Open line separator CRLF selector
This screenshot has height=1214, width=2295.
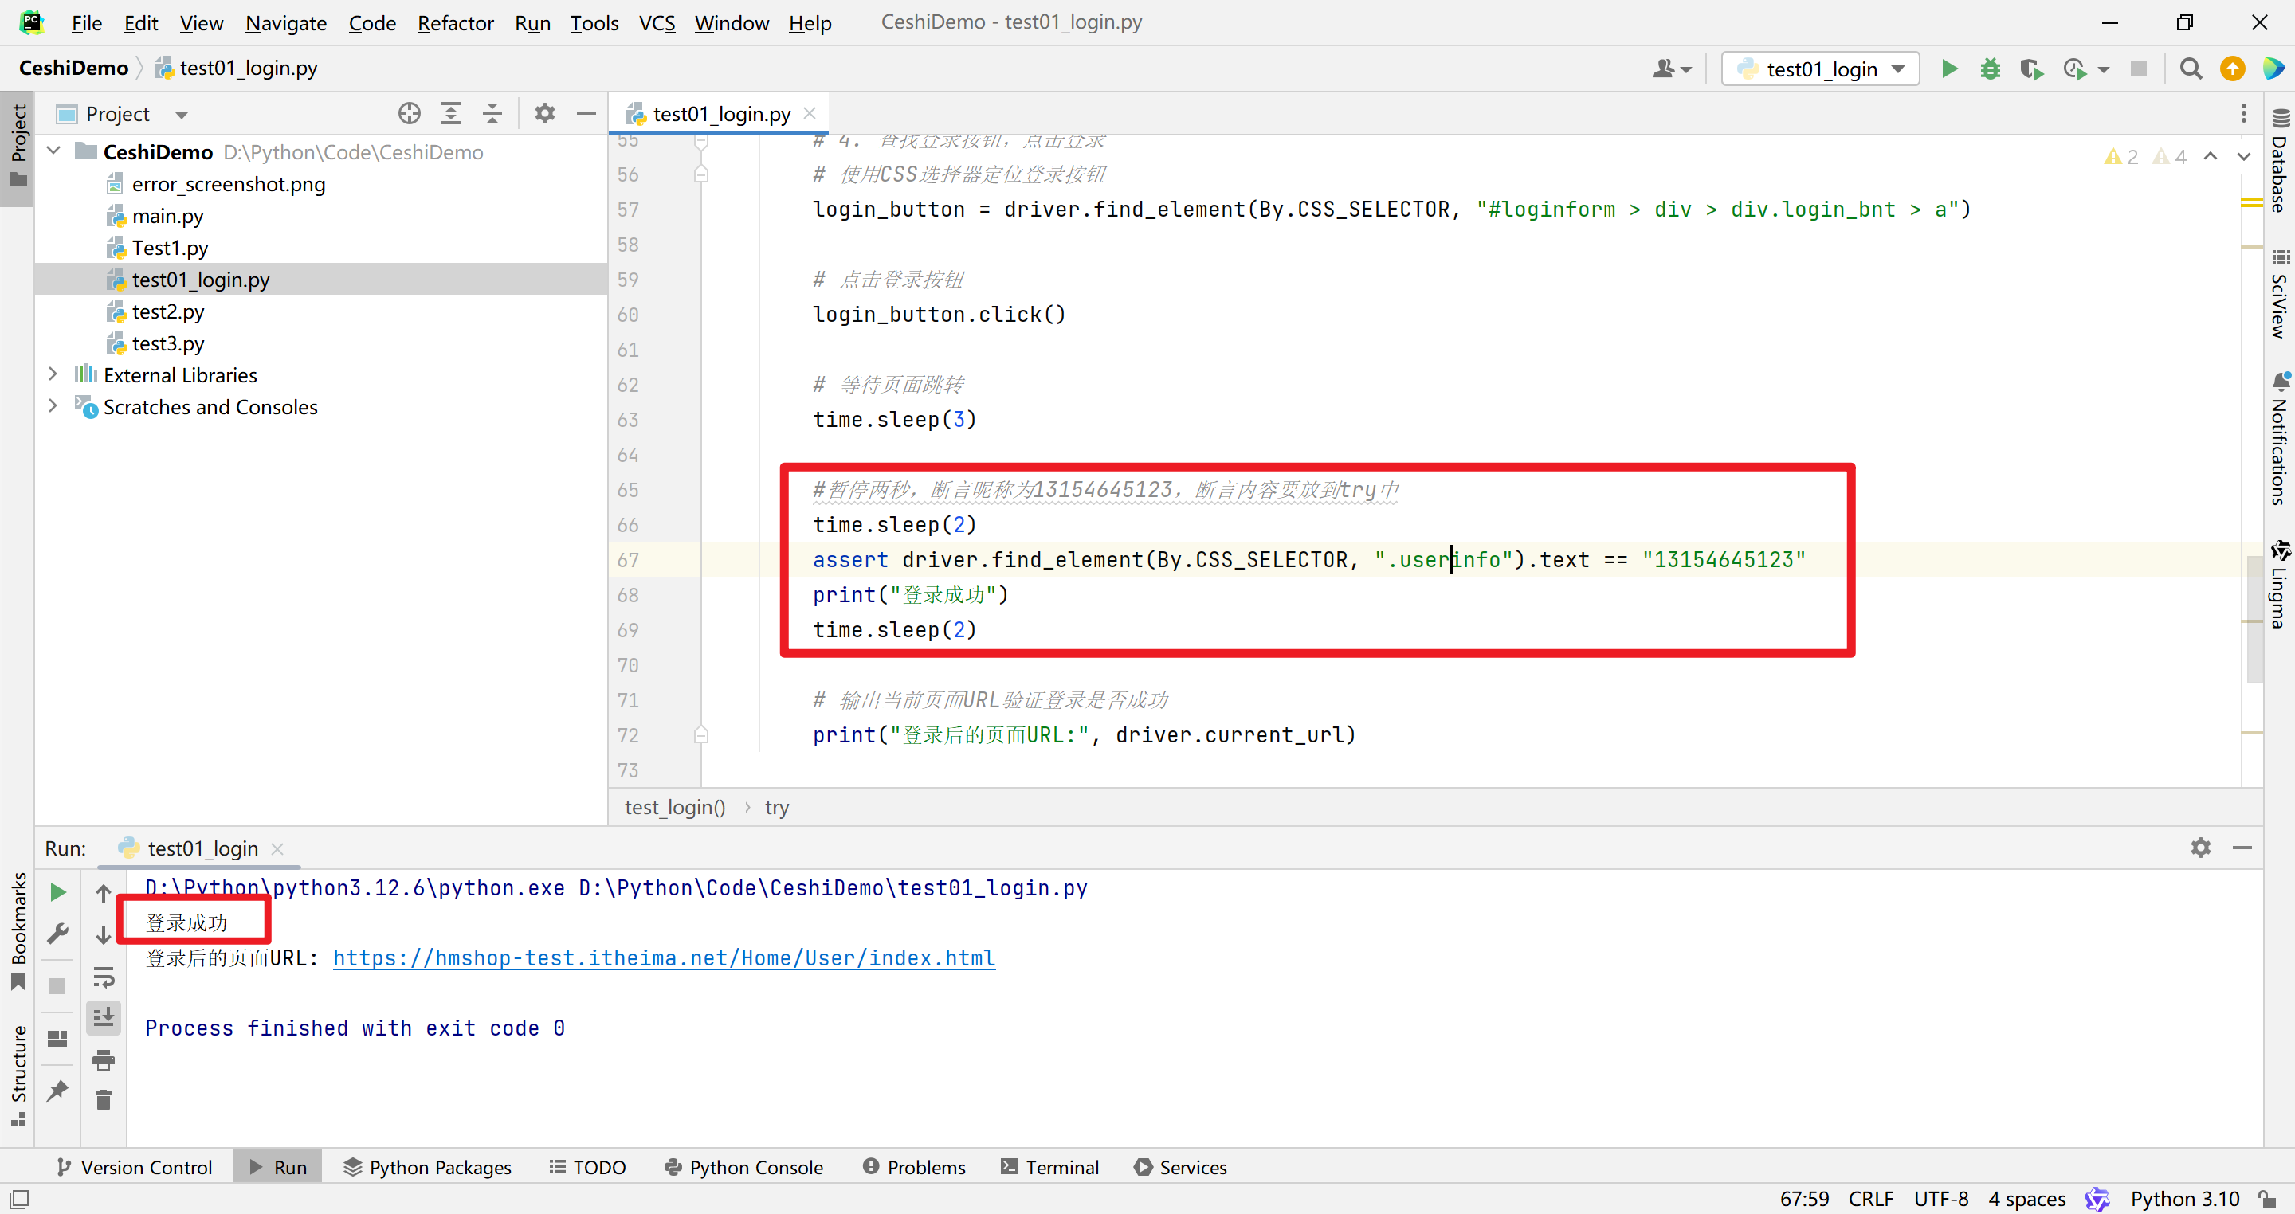1870,1199
